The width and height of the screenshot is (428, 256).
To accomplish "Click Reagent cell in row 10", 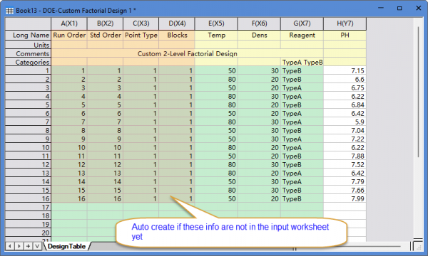I will pyautogui.click(x=302, y=147).
